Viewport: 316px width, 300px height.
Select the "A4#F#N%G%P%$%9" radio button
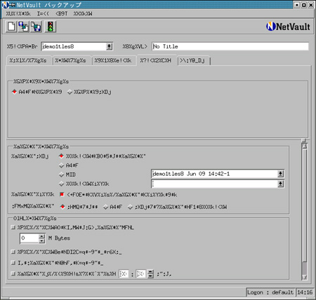pos(15,92)
